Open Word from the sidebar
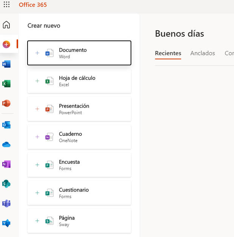The width and height of the screenshot is (234, 237). (6, 64)
